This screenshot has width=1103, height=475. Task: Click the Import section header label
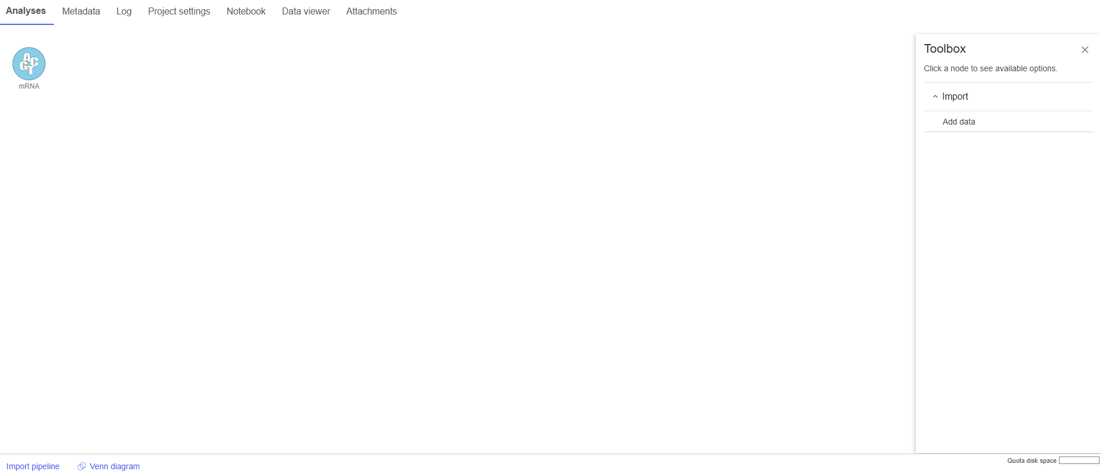(x=955, y=97)
